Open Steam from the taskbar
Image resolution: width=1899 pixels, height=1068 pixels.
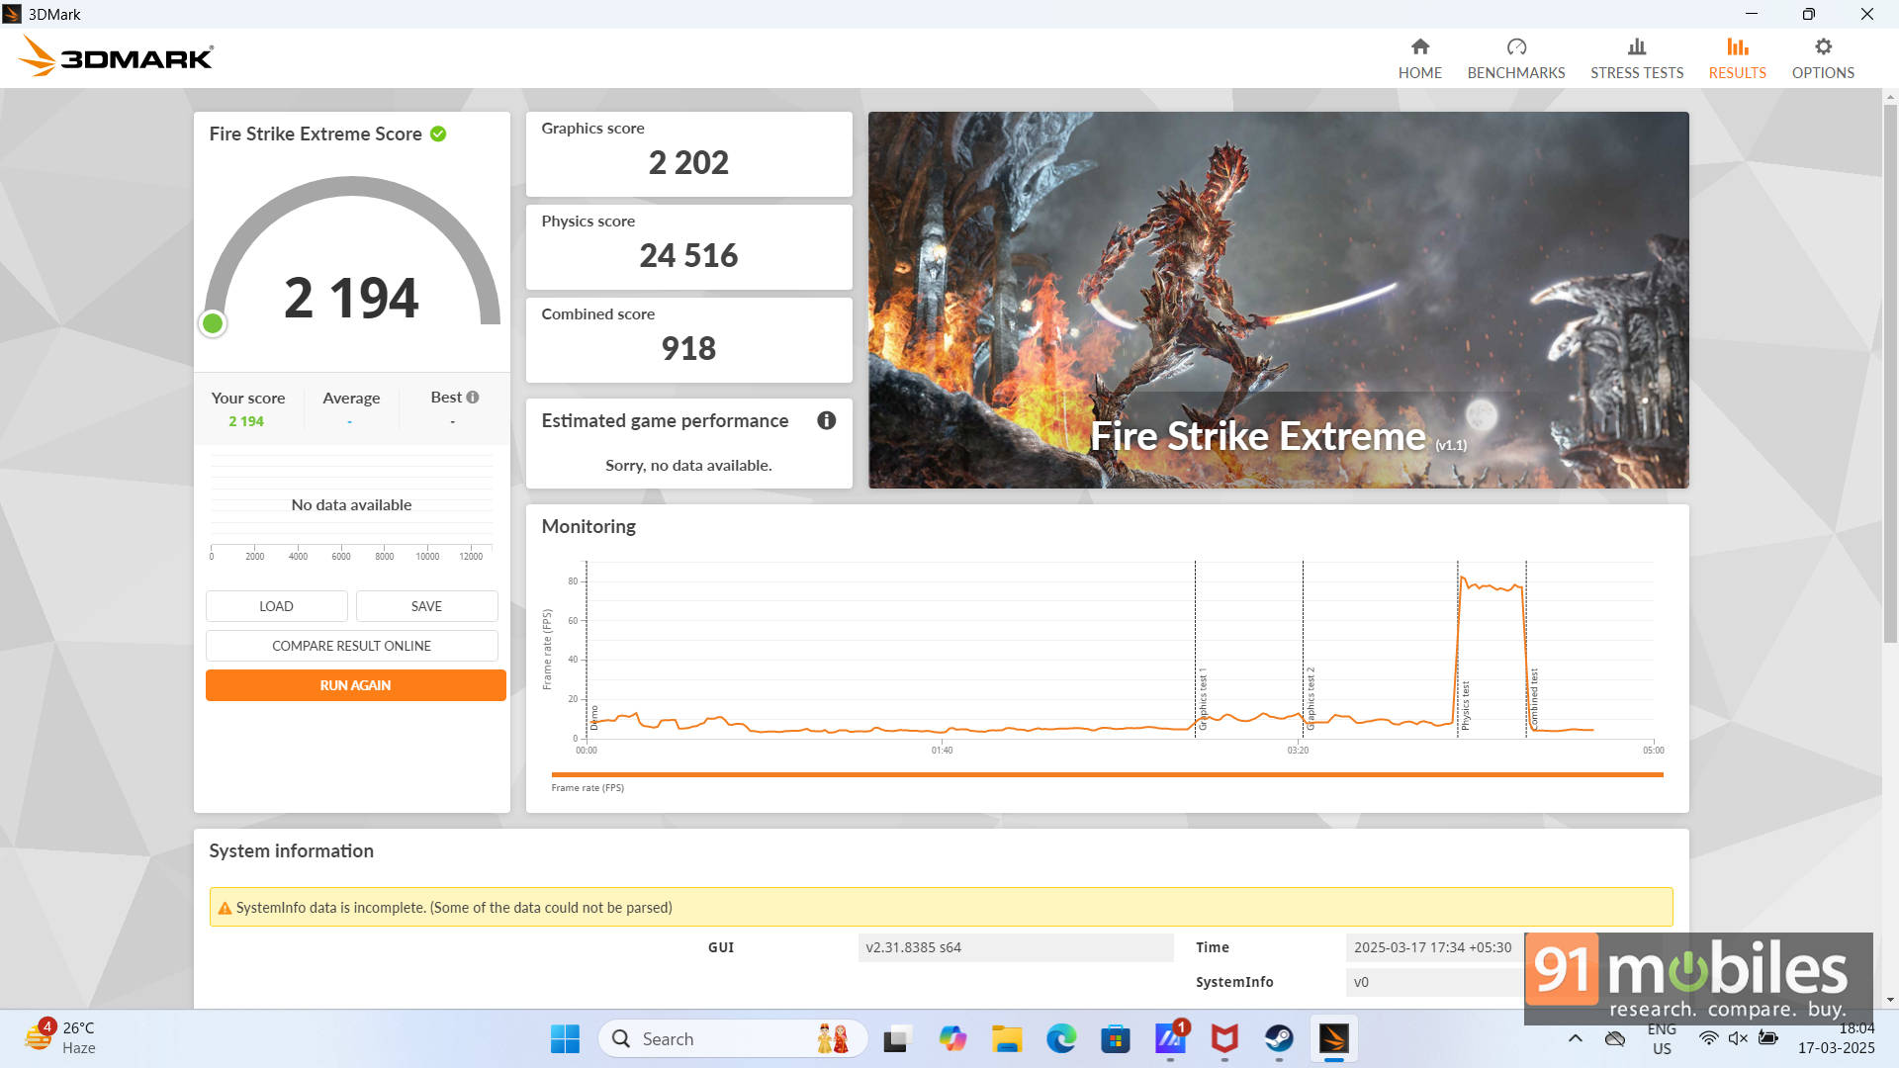click(1279, 1039)
